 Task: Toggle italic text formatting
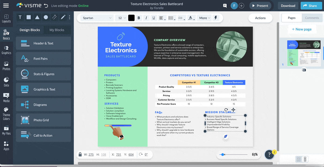(x=146, y=18)
